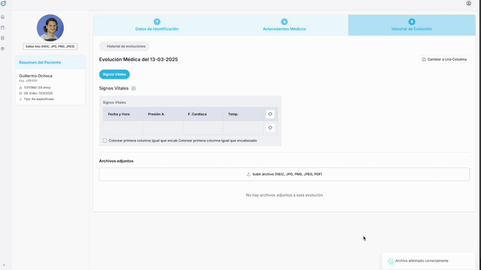Click the app logo in top-left corner
The height and width of the screenshot is (270, 481).
[3, 4]
